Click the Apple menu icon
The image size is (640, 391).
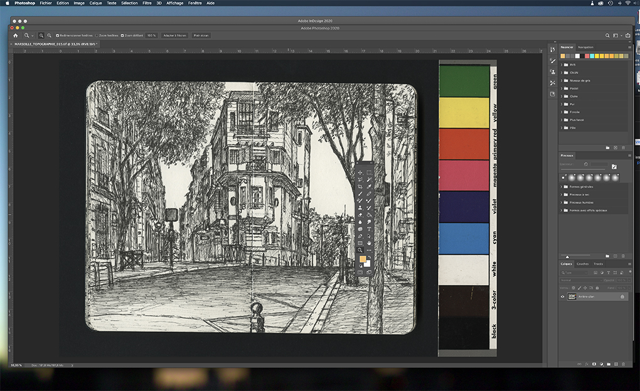(x=7, y=3)
